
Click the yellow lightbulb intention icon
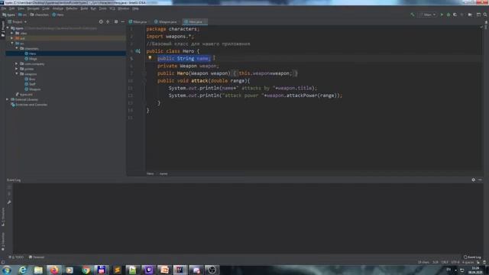[x=150, y=58]
